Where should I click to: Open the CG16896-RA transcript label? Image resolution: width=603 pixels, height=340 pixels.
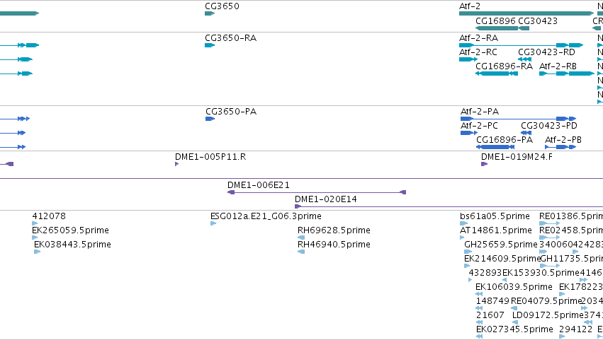click(504, 66)
